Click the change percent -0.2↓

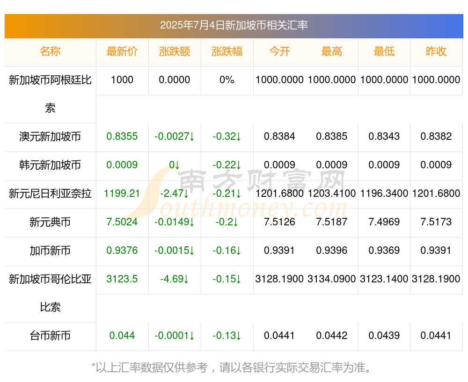pos(227,222)
